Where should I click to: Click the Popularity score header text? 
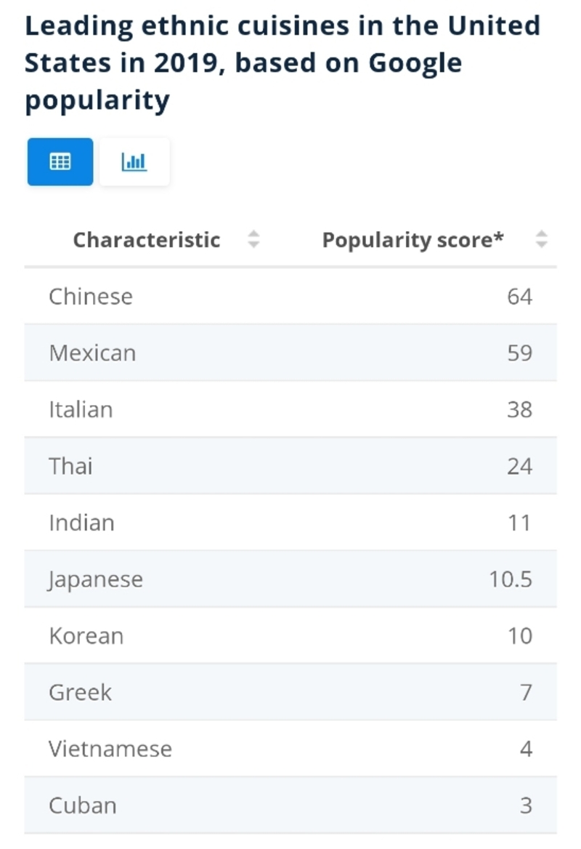pos(413,240)
